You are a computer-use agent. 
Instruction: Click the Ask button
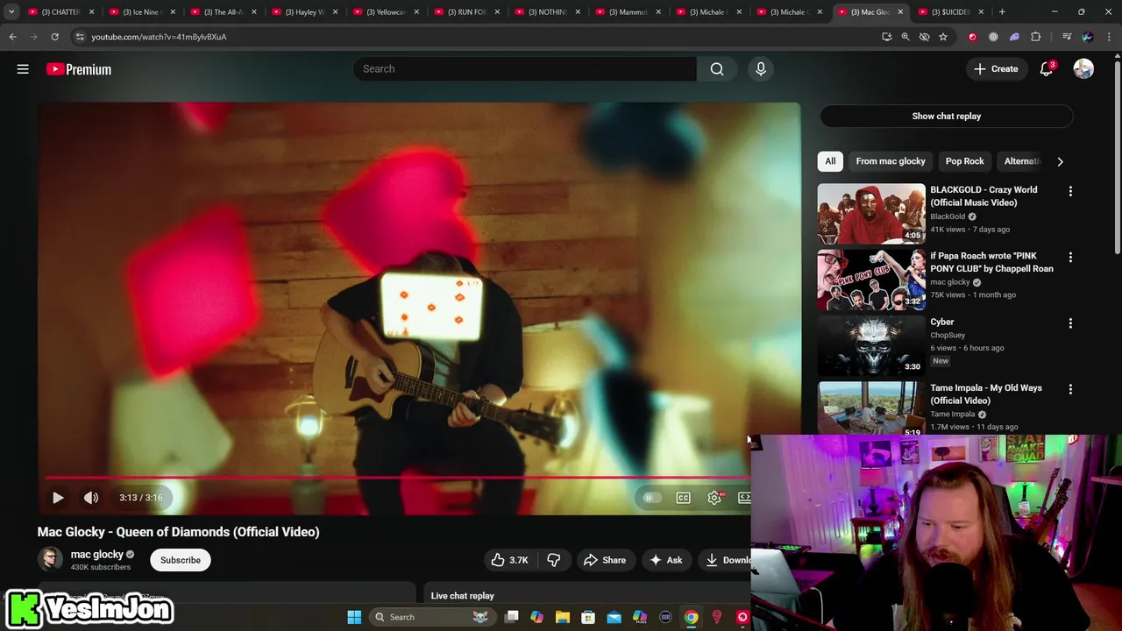point(665,560)
